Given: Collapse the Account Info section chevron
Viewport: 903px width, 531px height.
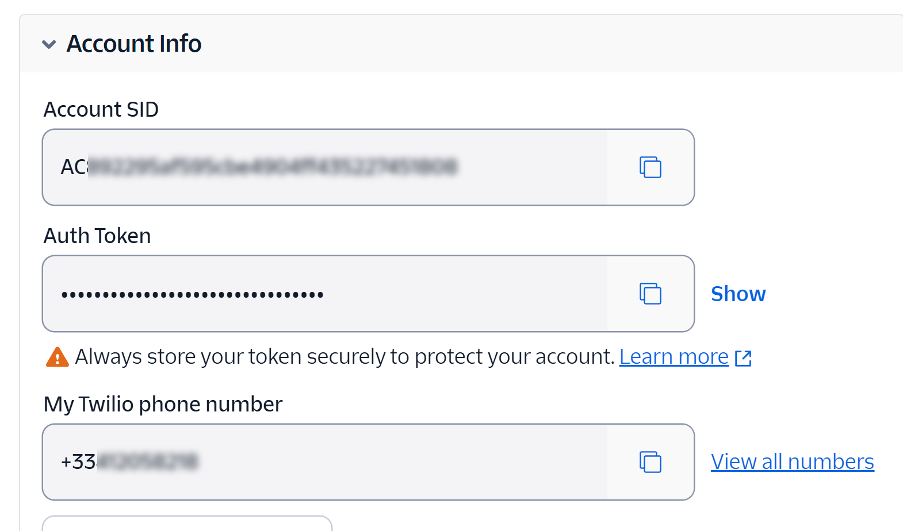Looking at the screenshot, I should point(49,44).
